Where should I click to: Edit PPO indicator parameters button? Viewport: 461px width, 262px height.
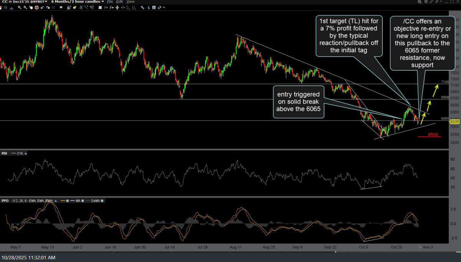[56, 201]
